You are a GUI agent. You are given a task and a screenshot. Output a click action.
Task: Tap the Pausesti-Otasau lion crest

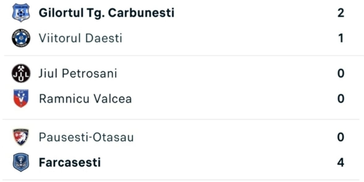pyautogui.click(x=21, y=137)
